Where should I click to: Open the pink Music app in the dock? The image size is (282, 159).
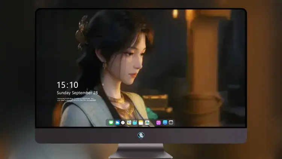pos(158,122)
